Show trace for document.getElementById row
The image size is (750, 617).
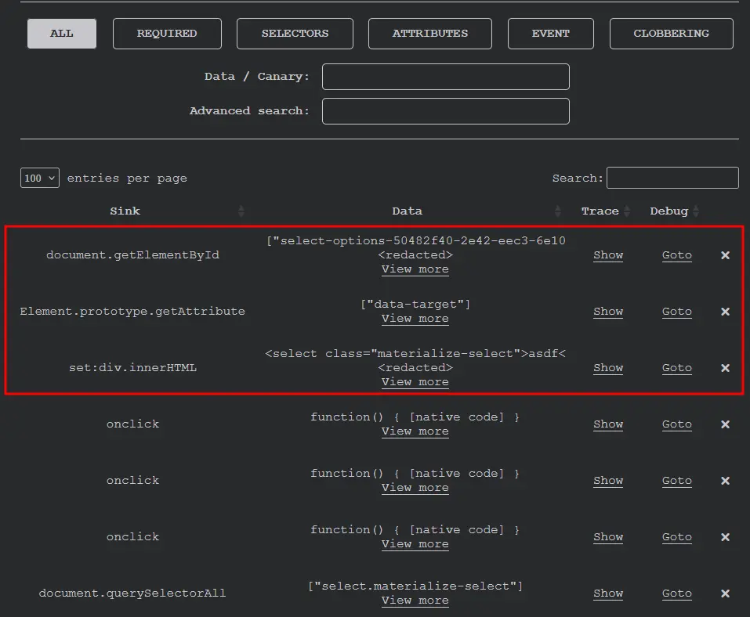[x=608, y=255]
